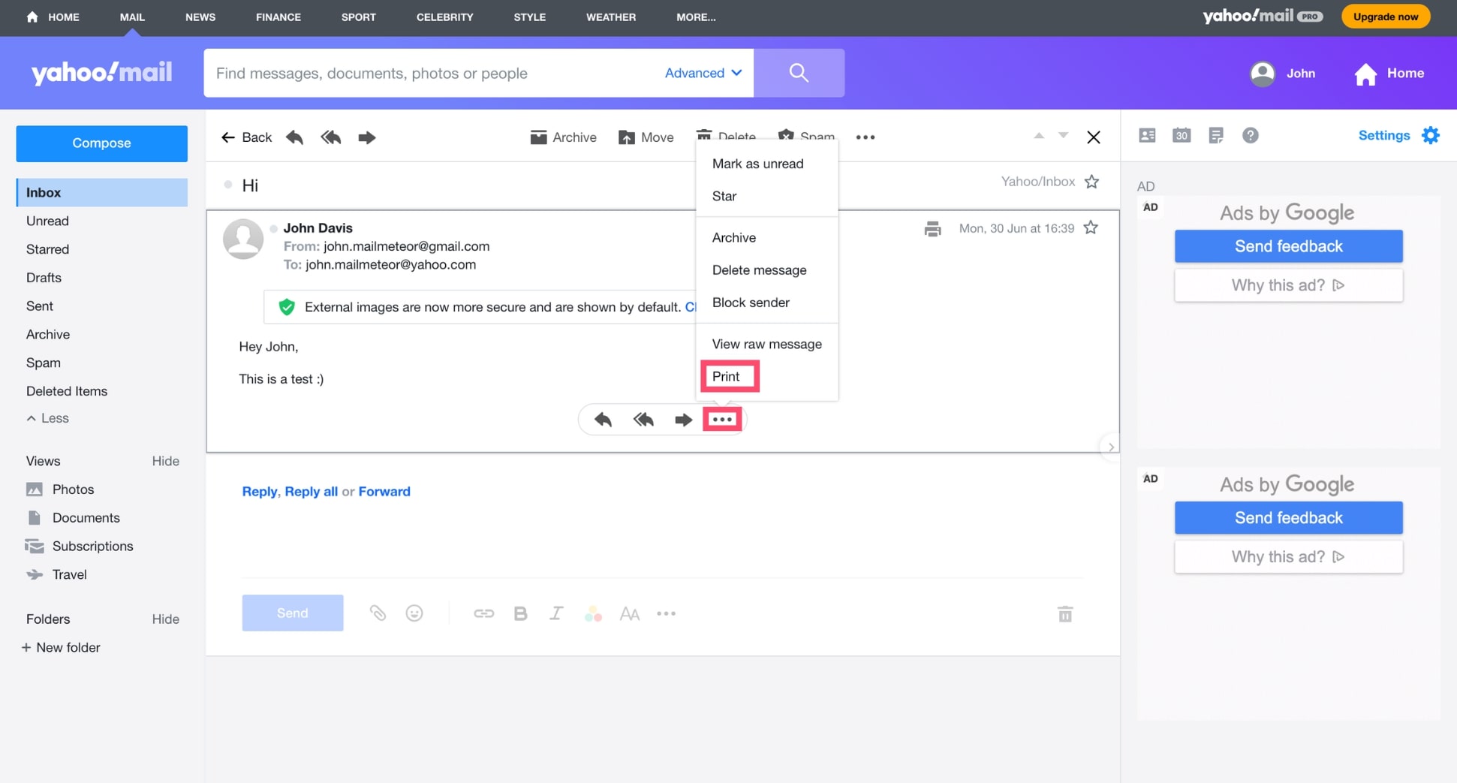
Task: Close the open email with the X icon
Action: [x=1094, y=137]
